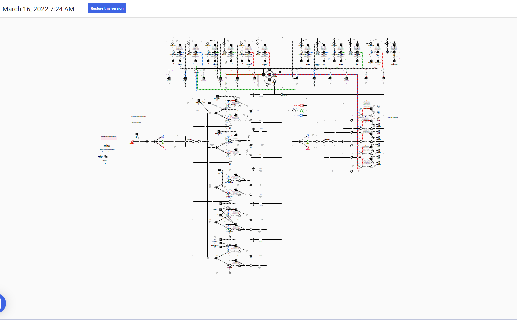
Task: Click the overlapping squares icon left of the diagram
Action: (106, 157)
